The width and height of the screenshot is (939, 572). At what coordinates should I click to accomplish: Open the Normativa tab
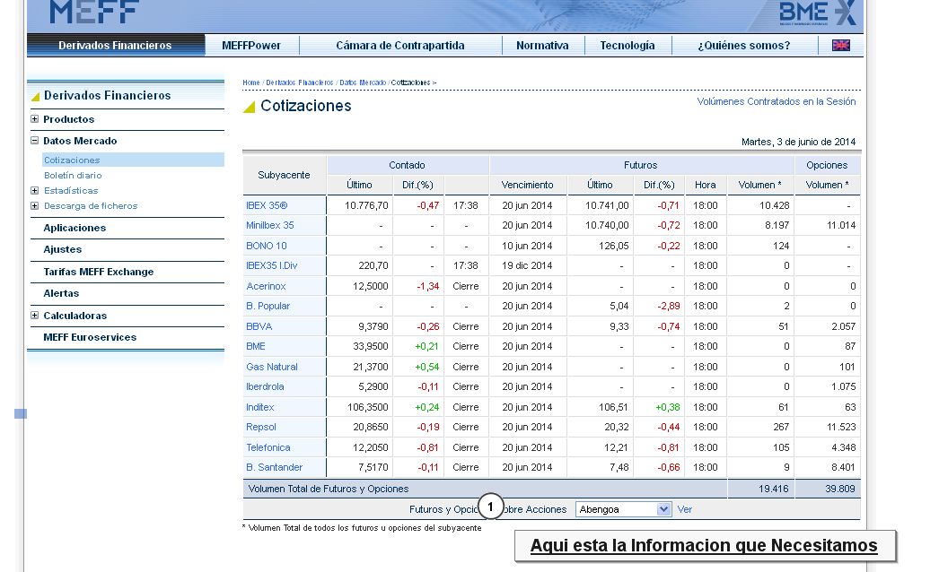542,46
